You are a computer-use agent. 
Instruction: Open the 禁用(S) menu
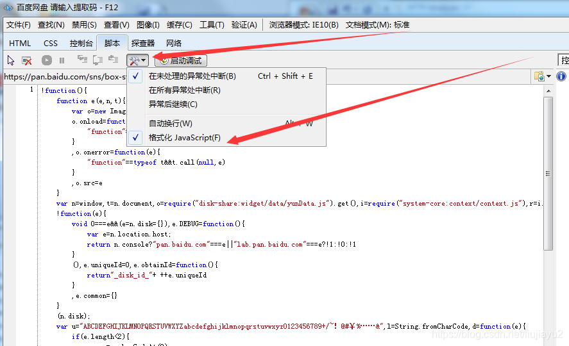click(x=84, y=25)
